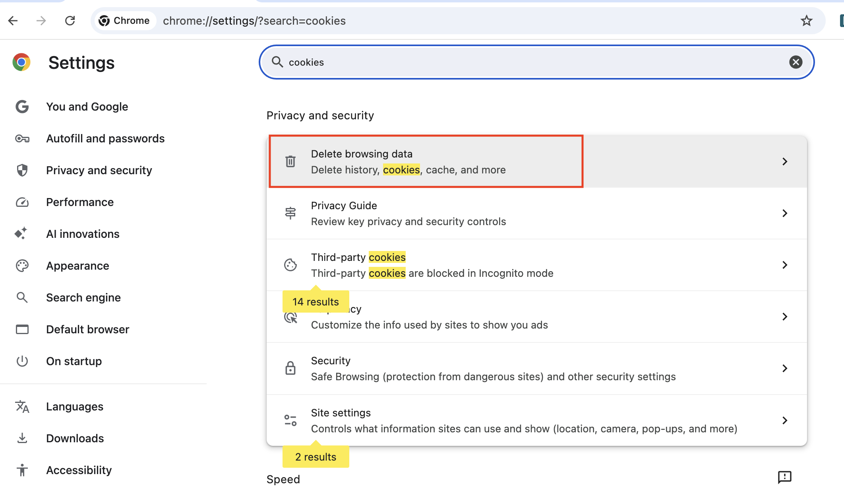Go to AI innovations section
This screenshot has width=844, height=490.
coord(83,234)
